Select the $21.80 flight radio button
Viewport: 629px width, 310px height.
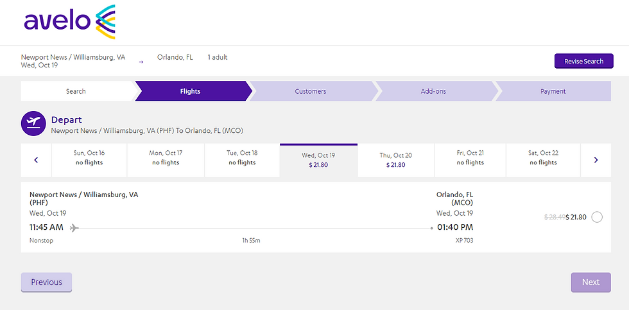pyautogui.click(x=597, y=218)
